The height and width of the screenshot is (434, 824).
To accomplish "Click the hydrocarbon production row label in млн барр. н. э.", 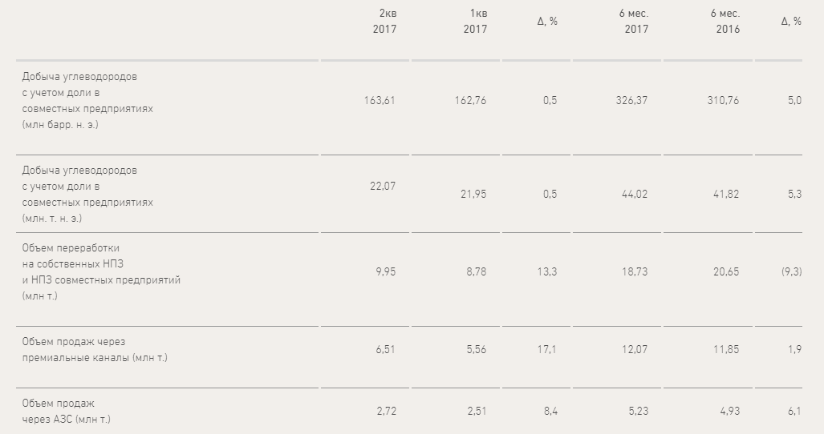I will pyautogui.click(x=87, y=100).
